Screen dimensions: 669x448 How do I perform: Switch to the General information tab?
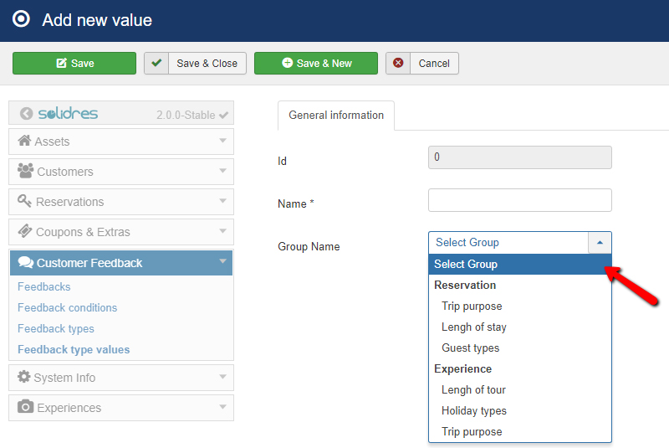pyautogui.click(x=336, y=116)
